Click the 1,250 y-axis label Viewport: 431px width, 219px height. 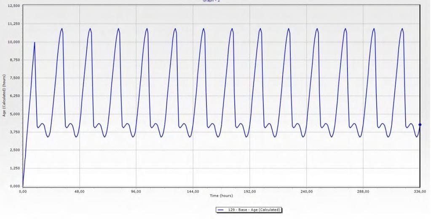click(15, 168)
